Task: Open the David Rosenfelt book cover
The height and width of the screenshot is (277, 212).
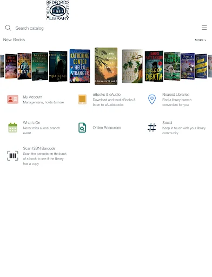Action: coord(172,66)
